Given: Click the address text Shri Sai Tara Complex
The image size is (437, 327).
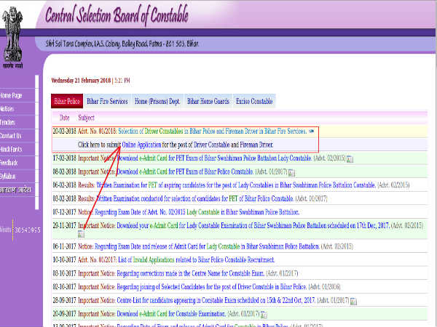Looking at the screenshot, I should click(122, 44).
